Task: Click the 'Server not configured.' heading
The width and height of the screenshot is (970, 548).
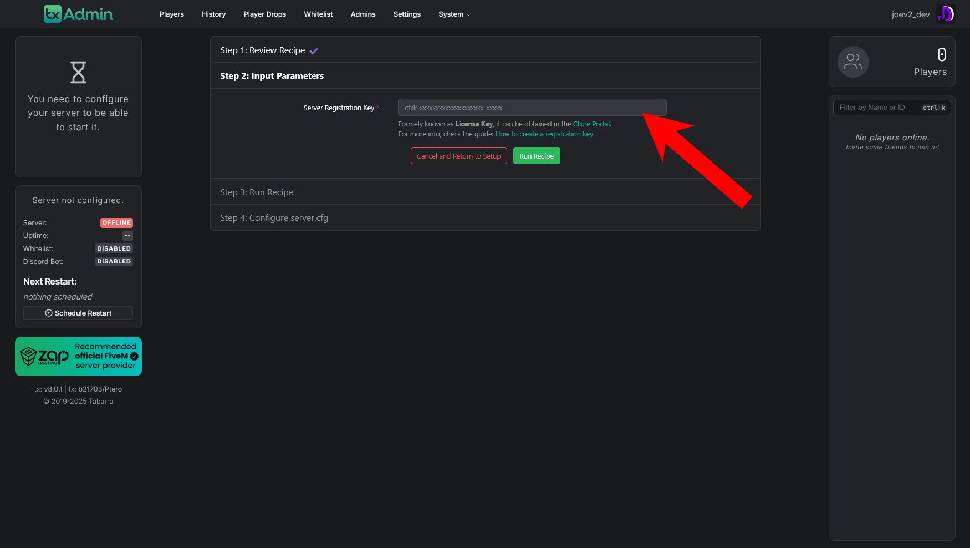Action: [78, 200]
